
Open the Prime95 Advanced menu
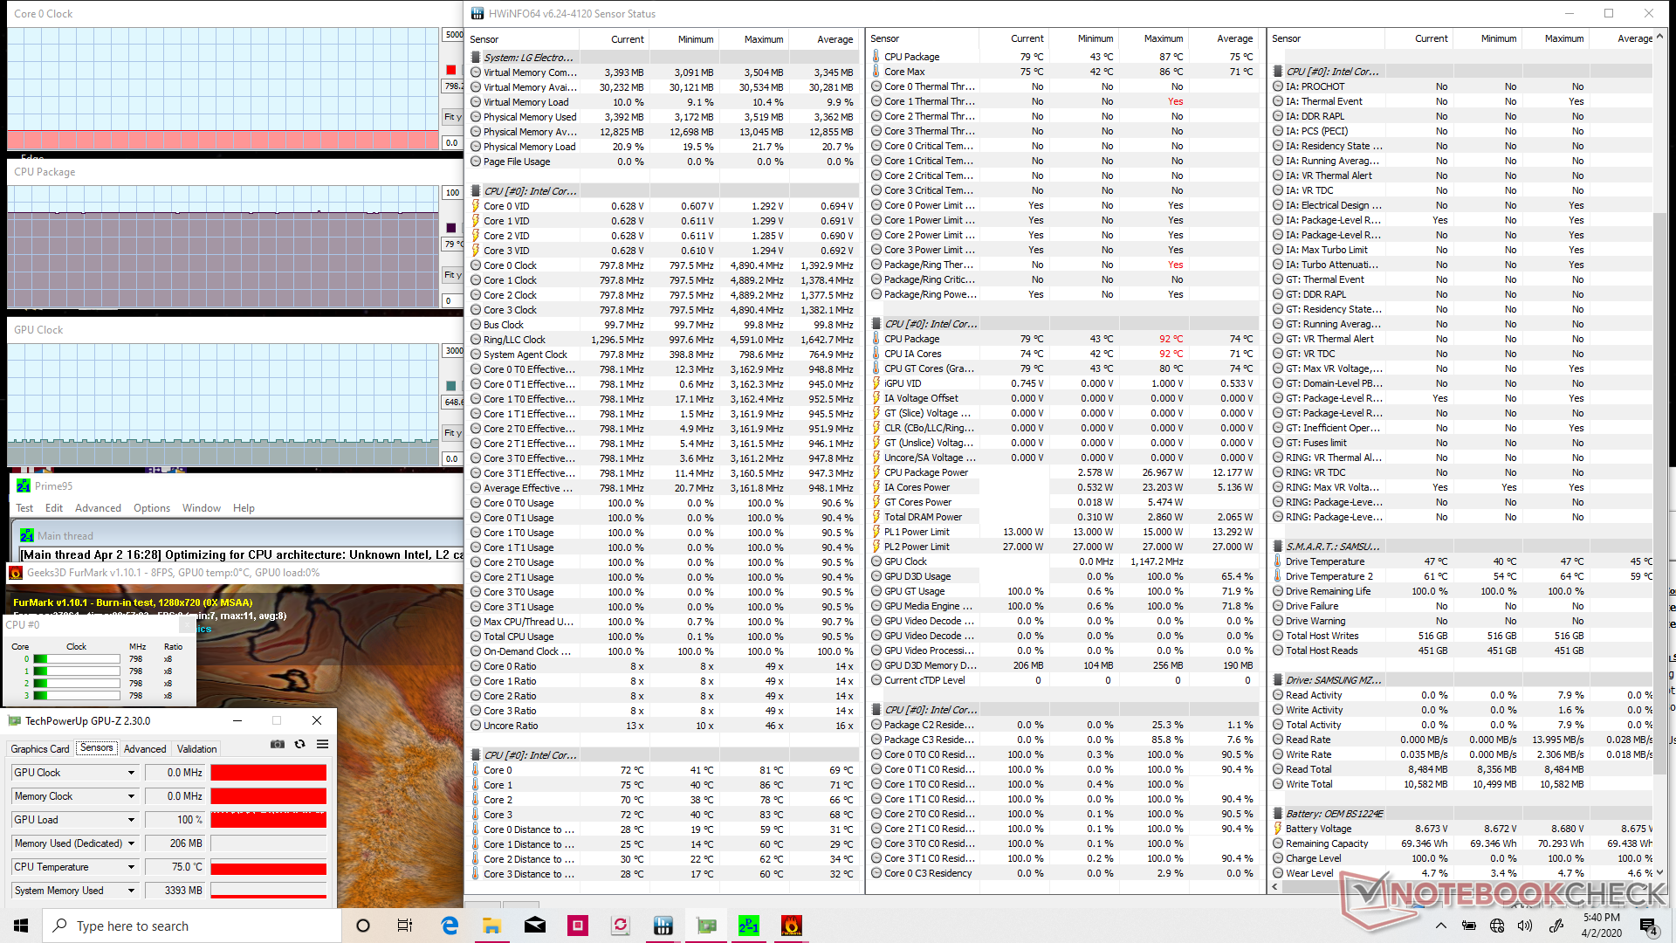[x=98, y=508]
